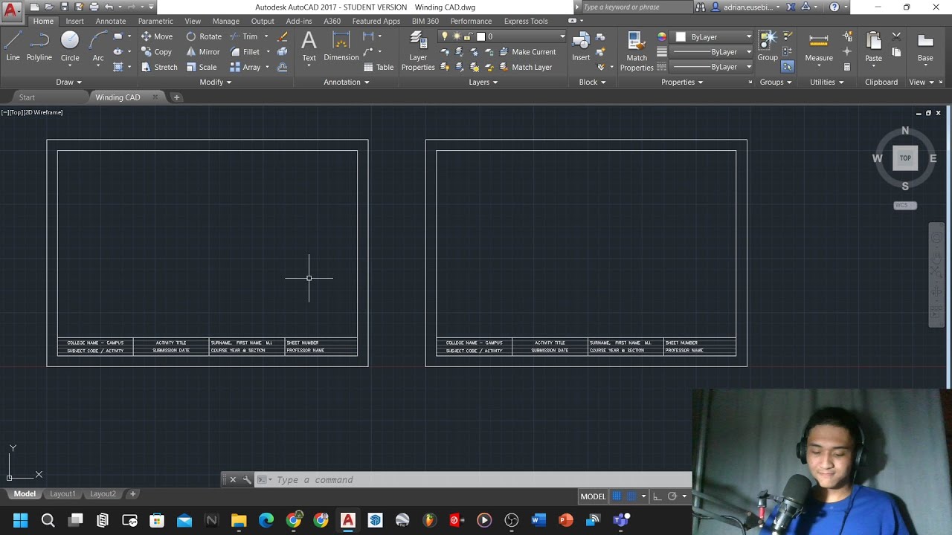The width and height of the screenshot is (952, 535).
Task: Open Windows Start menu
Action: (21, 520)
